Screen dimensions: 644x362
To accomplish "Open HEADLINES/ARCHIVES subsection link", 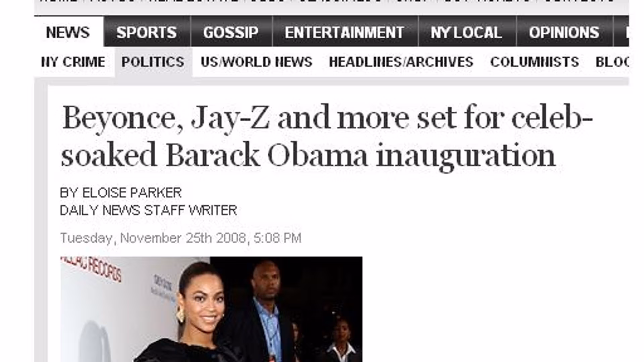I will [401, 62].
